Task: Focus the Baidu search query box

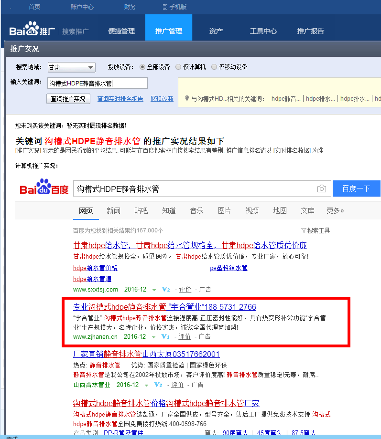Action: pyautogui.click(x=202, y=188)
